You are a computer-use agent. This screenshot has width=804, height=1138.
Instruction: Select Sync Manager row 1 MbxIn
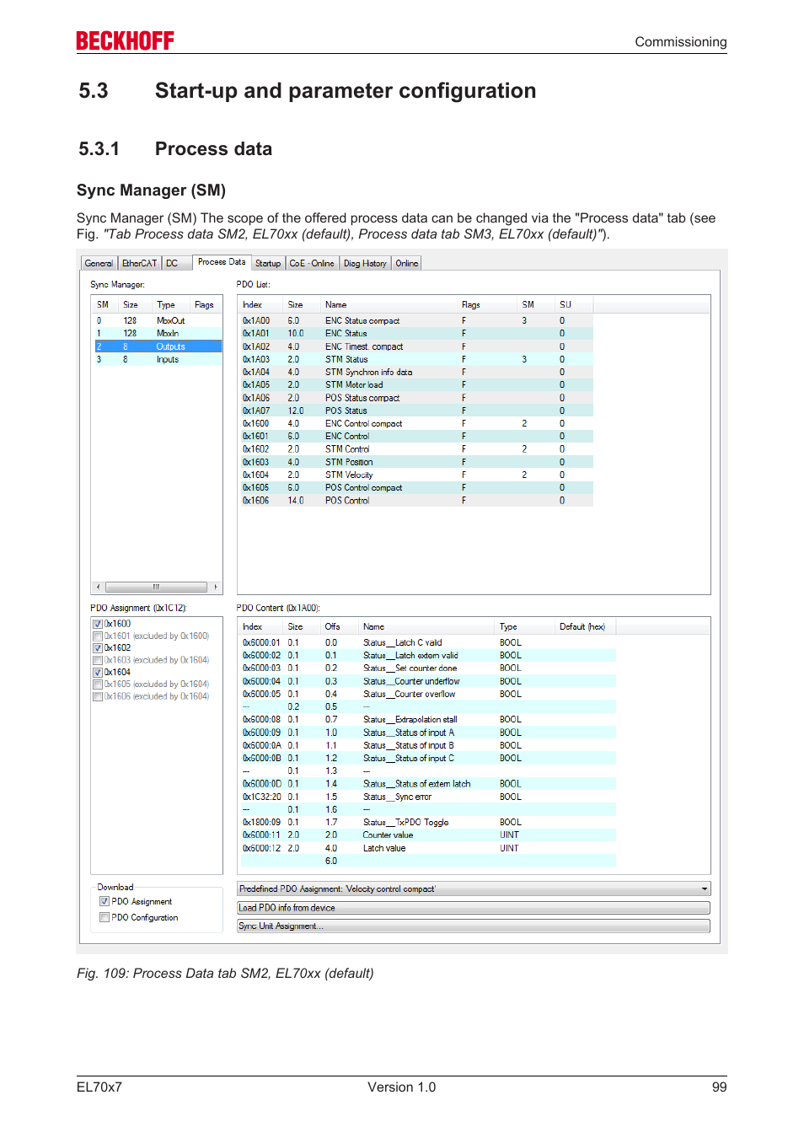pos(157,334)
